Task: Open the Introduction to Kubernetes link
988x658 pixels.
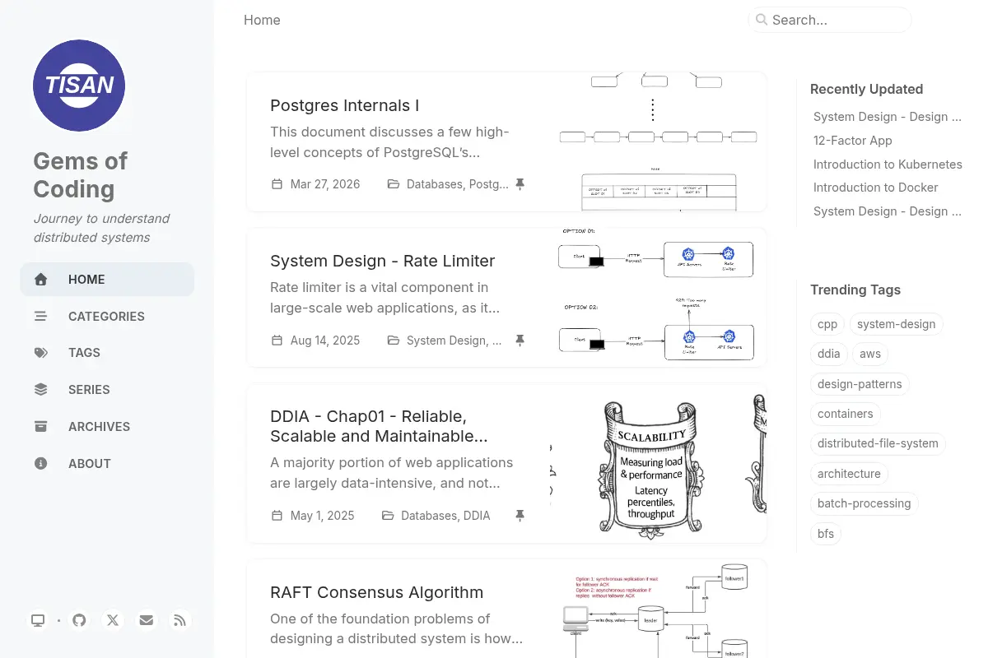Action: [x=888, y=164]
